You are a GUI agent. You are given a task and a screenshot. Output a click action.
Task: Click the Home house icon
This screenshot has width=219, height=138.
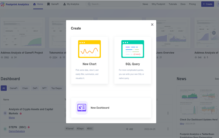pos(34,4)
